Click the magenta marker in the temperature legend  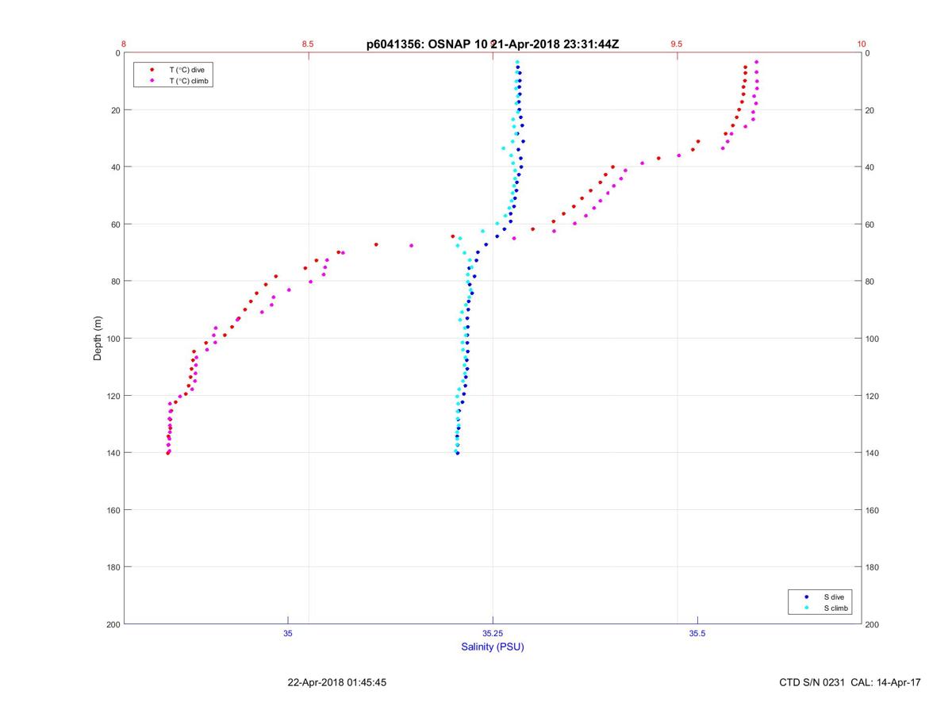tap(152, 81)
